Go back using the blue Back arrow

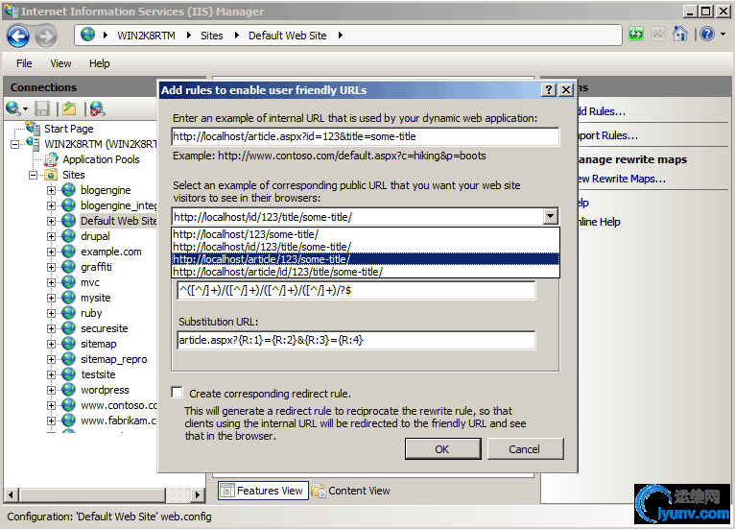pyautogui.click(x=18, y=36)
